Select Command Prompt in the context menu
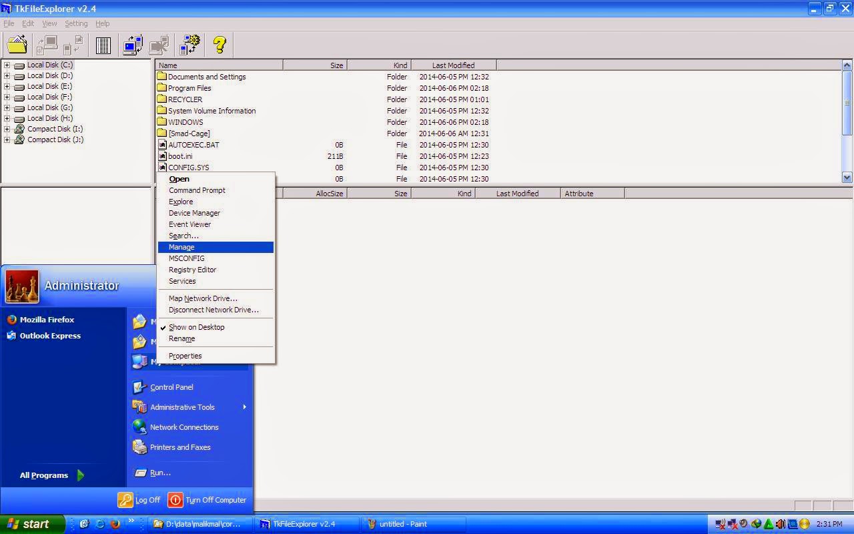The width and height of the screenshot is (854, 534). (x=216, y=190)
